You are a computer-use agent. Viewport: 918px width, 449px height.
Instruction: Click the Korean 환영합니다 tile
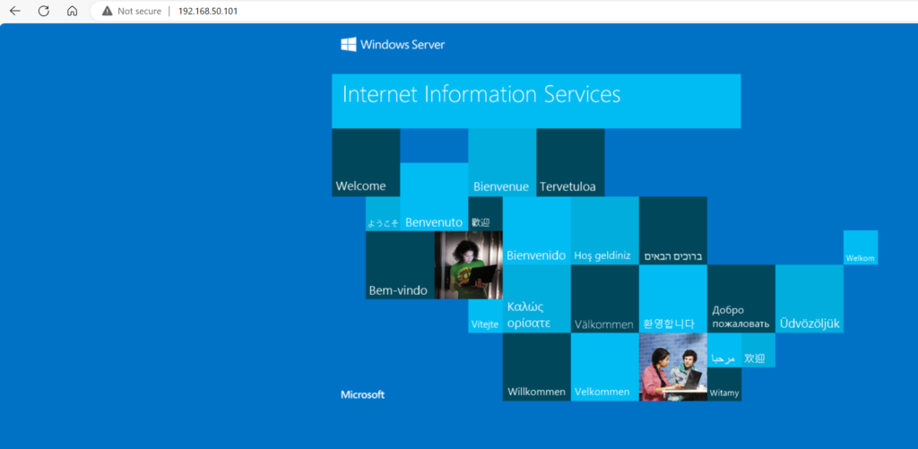(672, 298)
